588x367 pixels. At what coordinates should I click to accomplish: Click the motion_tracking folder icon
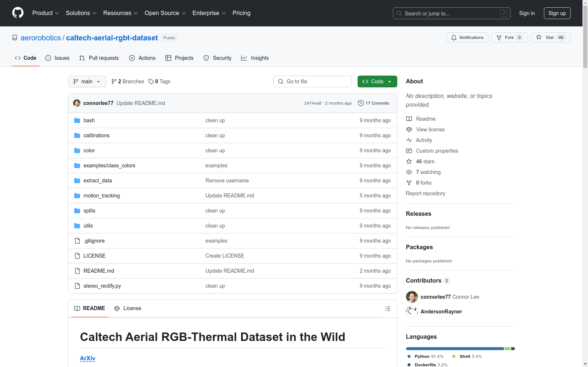(x=77, y=196)
